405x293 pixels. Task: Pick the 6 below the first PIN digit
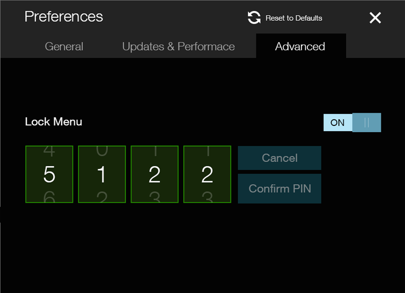49,198
